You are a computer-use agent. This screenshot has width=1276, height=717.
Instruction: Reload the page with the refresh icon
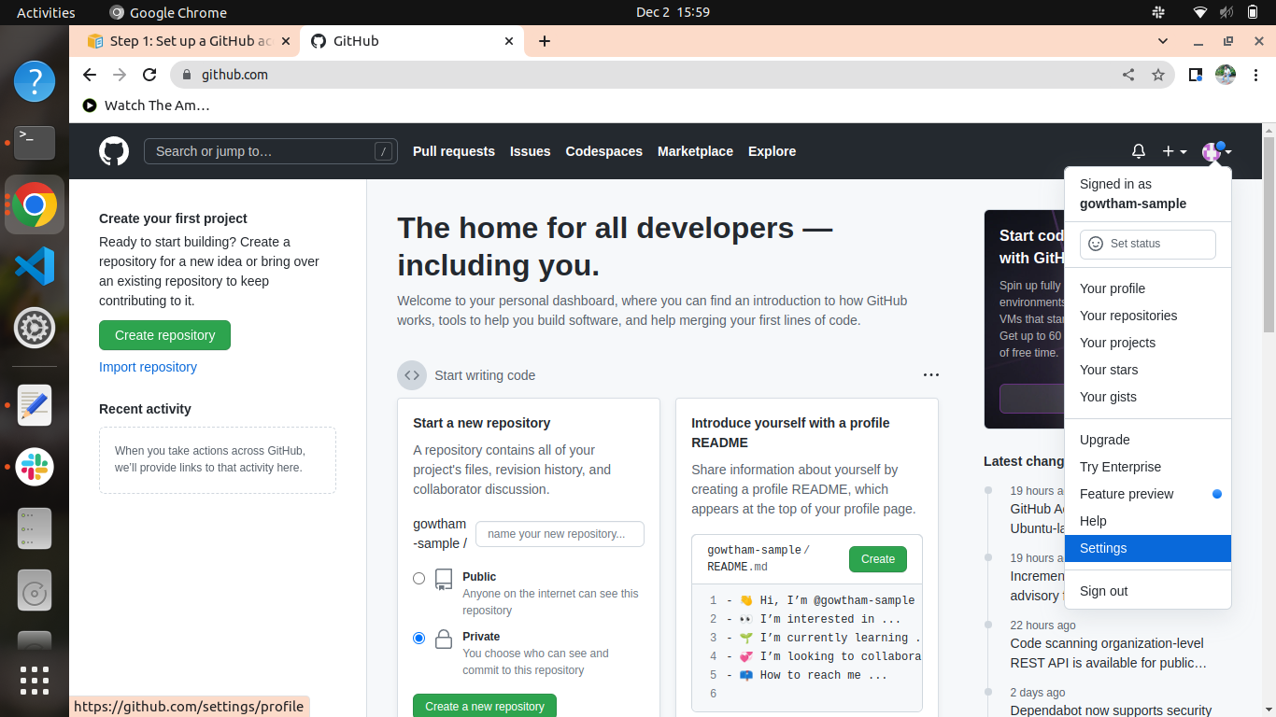point(149,75)
